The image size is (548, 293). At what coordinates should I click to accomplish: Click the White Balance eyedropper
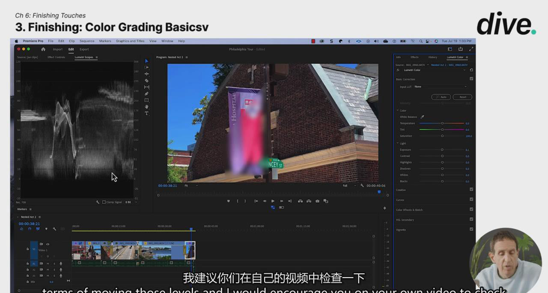(422, 117)
